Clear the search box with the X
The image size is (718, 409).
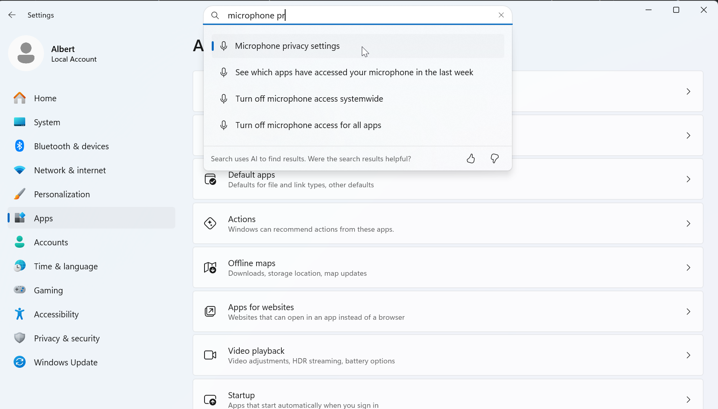coord(501,15)
